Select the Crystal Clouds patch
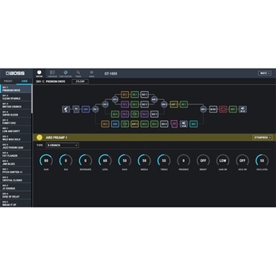The image size is (276, 276). click(16, 179)
